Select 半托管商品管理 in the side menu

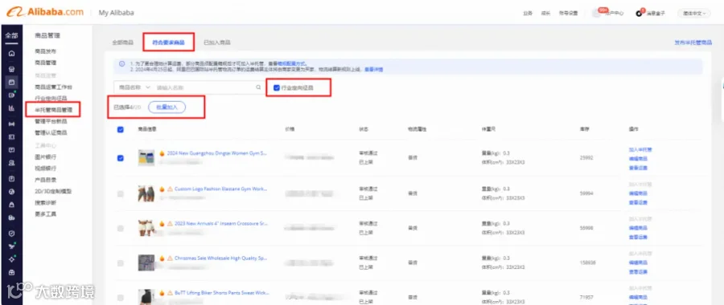click(54, 110)
